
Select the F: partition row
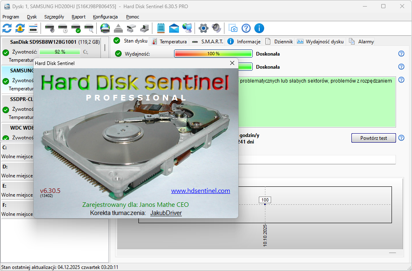coord(17,209)
